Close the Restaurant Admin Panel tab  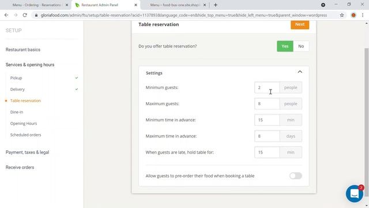[x=136, y=5]
